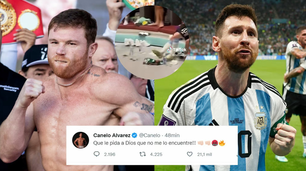The width and height of the screenshot is (306, 171).
Task: Click the 4.225 retweets count
Action: coord(156,154)
